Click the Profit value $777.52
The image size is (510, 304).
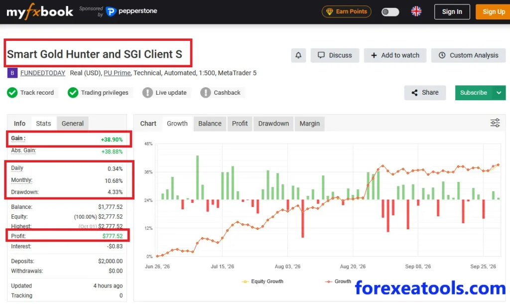(x=113, y=236)
